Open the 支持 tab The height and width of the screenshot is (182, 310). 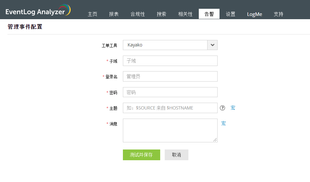click(x=279, y=14)
